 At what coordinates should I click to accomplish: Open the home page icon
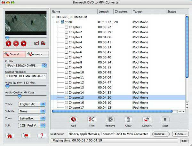pos(10,135)
